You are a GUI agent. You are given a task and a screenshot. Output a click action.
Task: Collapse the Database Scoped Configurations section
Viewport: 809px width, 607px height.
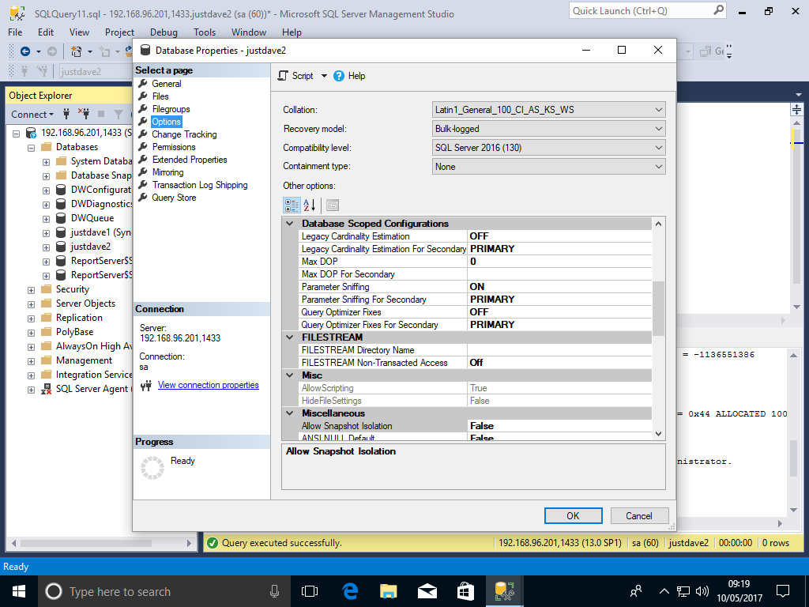point(290,224)
